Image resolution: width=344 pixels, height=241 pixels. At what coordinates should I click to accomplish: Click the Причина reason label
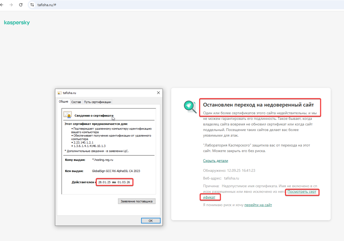coord(211,186)
